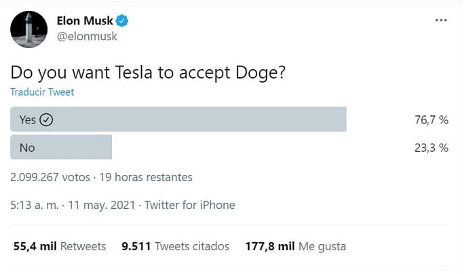Screen dimensions: 475x274
Task: Click the 11 may. 2021 date
Action: pyautogui.click(x=102, y=206)
